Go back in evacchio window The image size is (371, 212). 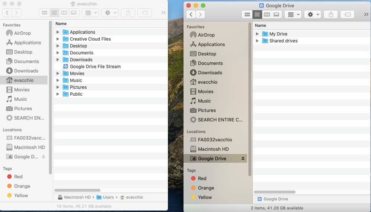tap(7, 13)
